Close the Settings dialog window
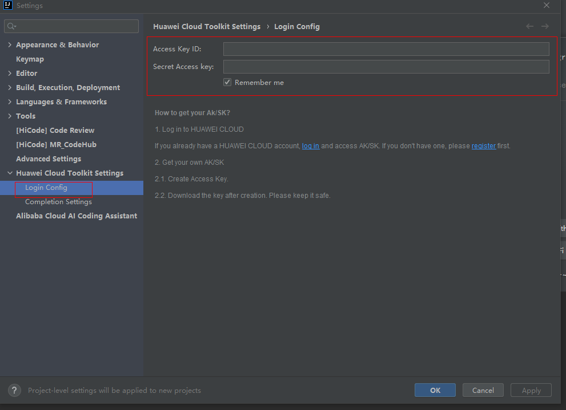The width and height of the screenshot is (566, 410). 547,5
